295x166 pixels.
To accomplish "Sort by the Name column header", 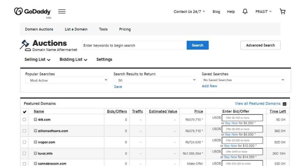I will 39,112.
